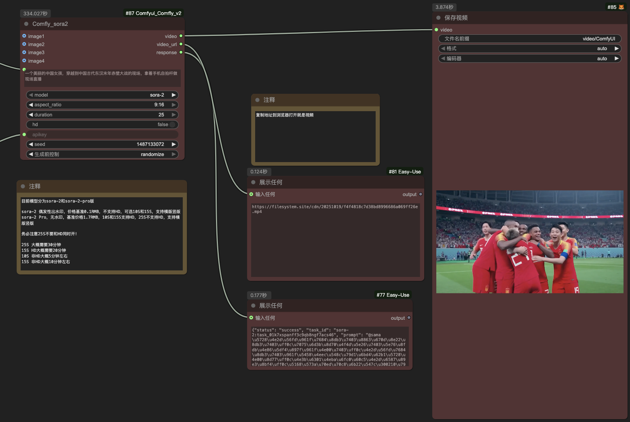Click the #87 Comfyui_Comfly_v2 badge
630x422 pixels.
(x=153, y=13)
